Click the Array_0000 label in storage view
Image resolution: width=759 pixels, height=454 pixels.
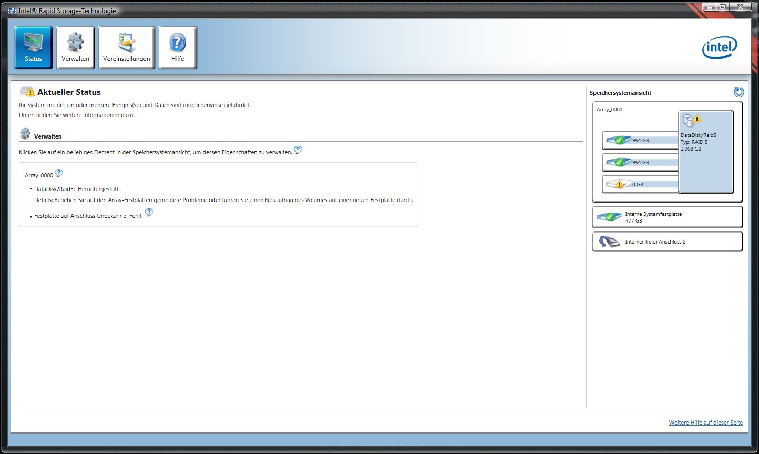[x=609, y=110]
